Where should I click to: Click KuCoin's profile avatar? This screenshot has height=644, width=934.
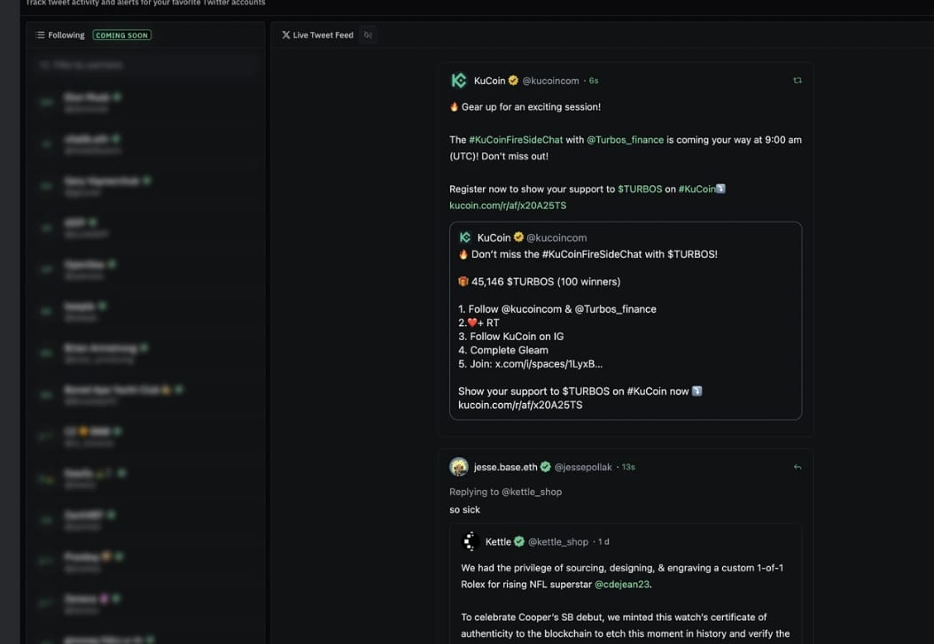pyautogui.click(x=459, y=80)
